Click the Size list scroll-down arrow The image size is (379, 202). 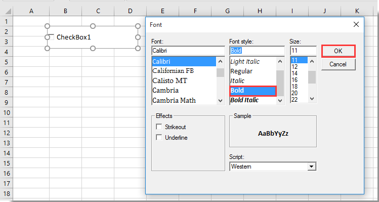click(x=312, y=98)
